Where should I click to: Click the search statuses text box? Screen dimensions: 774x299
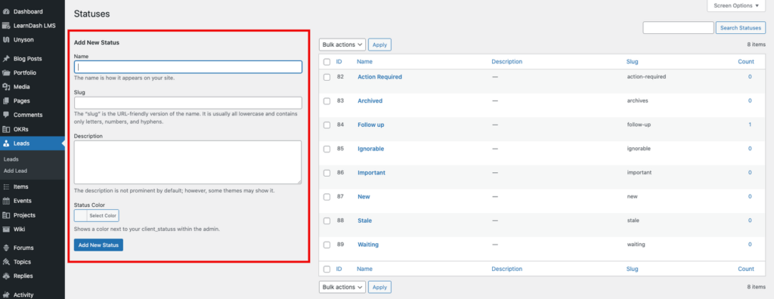(678, 28)
